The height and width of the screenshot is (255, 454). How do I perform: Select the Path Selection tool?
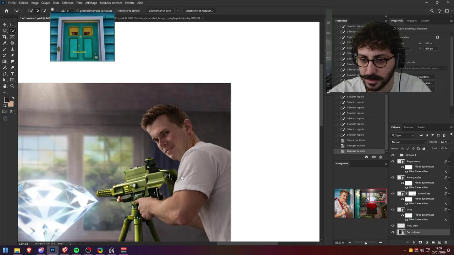point(5,80)
